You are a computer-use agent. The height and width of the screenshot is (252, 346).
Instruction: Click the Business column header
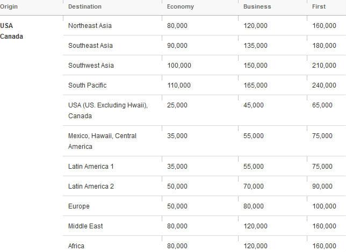coord(257,6)
